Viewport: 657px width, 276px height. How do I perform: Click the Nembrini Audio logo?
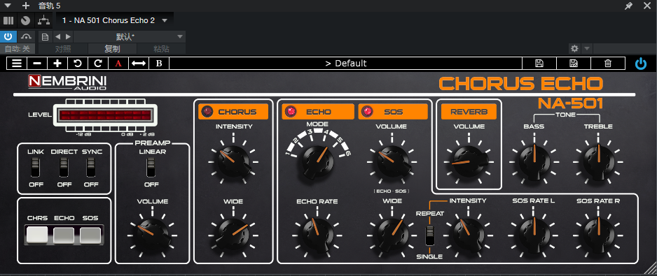tap(67, 82)
